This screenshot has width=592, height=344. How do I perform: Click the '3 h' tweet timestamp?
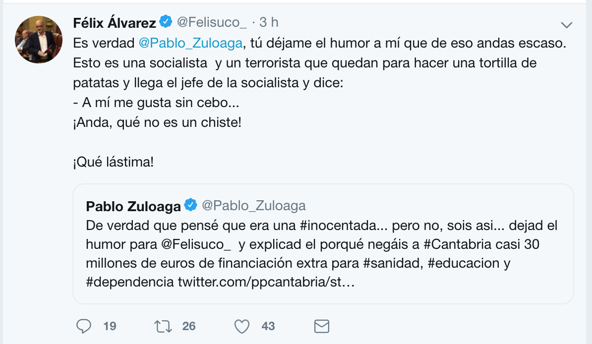pyautogui.click(x=269, y=22)
